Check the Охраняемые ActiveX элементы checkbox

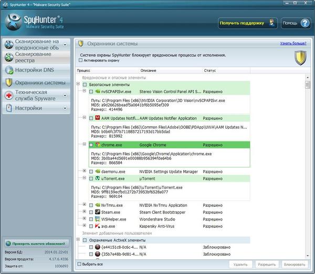click(x=85, y=240)
